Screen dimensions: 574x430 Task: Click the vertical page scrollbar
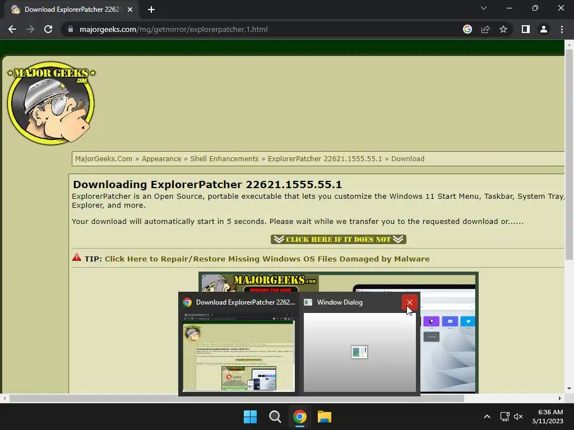click(569, 153)
